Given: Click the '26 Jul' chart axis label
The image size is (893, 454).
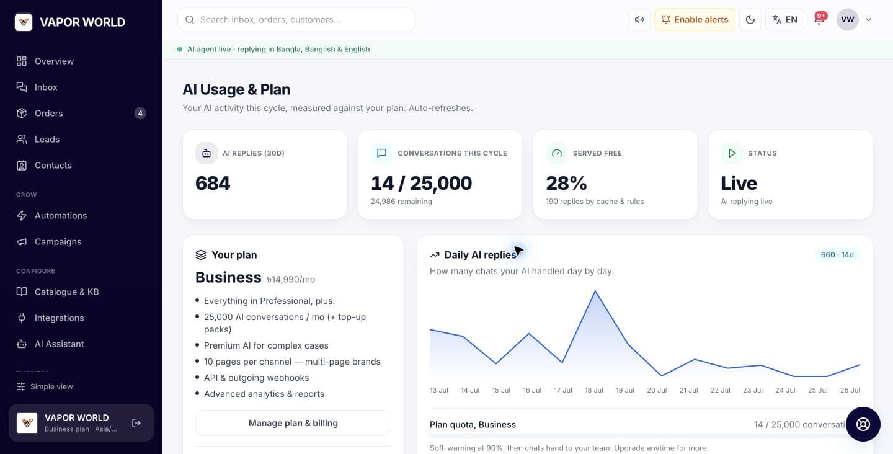Looking at the screenshot, I should [851, 391].
